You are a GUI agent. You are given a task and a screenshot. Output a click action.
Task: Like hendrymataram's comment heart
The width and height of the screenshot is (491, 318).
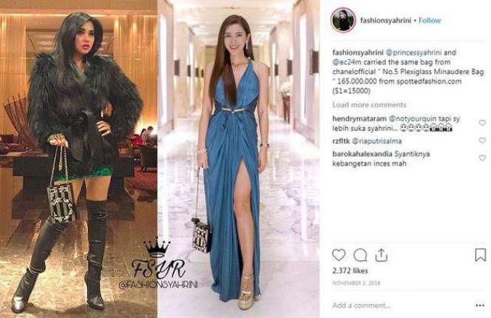[x=482, y=123]
